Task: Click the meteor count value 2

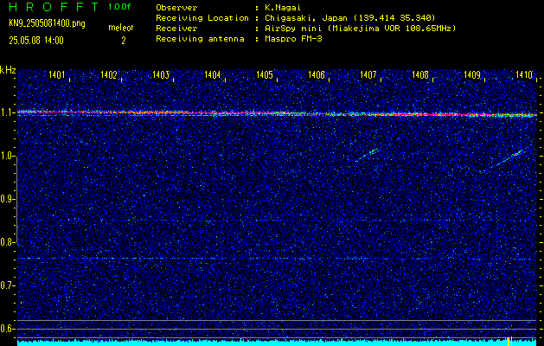Action: click(x=124, y=41)
